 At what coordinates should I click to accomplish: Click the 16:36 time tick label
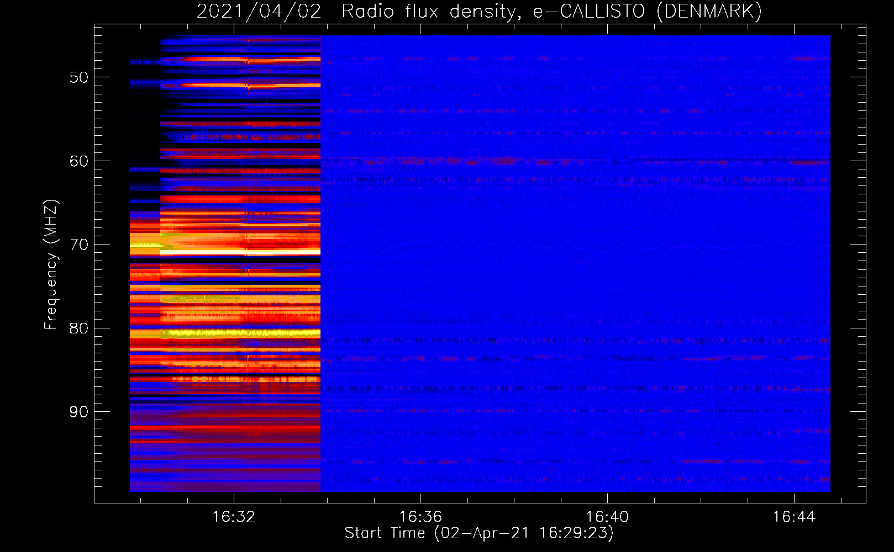420,517
